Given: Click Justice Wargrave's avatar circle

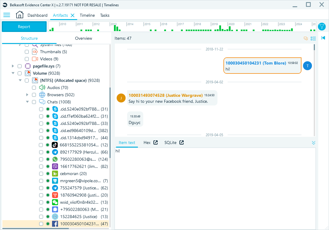Looking at the screenshot, I should point(121,98).
